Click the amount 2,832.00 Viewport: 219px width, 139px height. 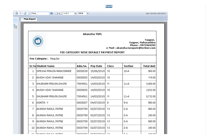[x=151, y=90]
